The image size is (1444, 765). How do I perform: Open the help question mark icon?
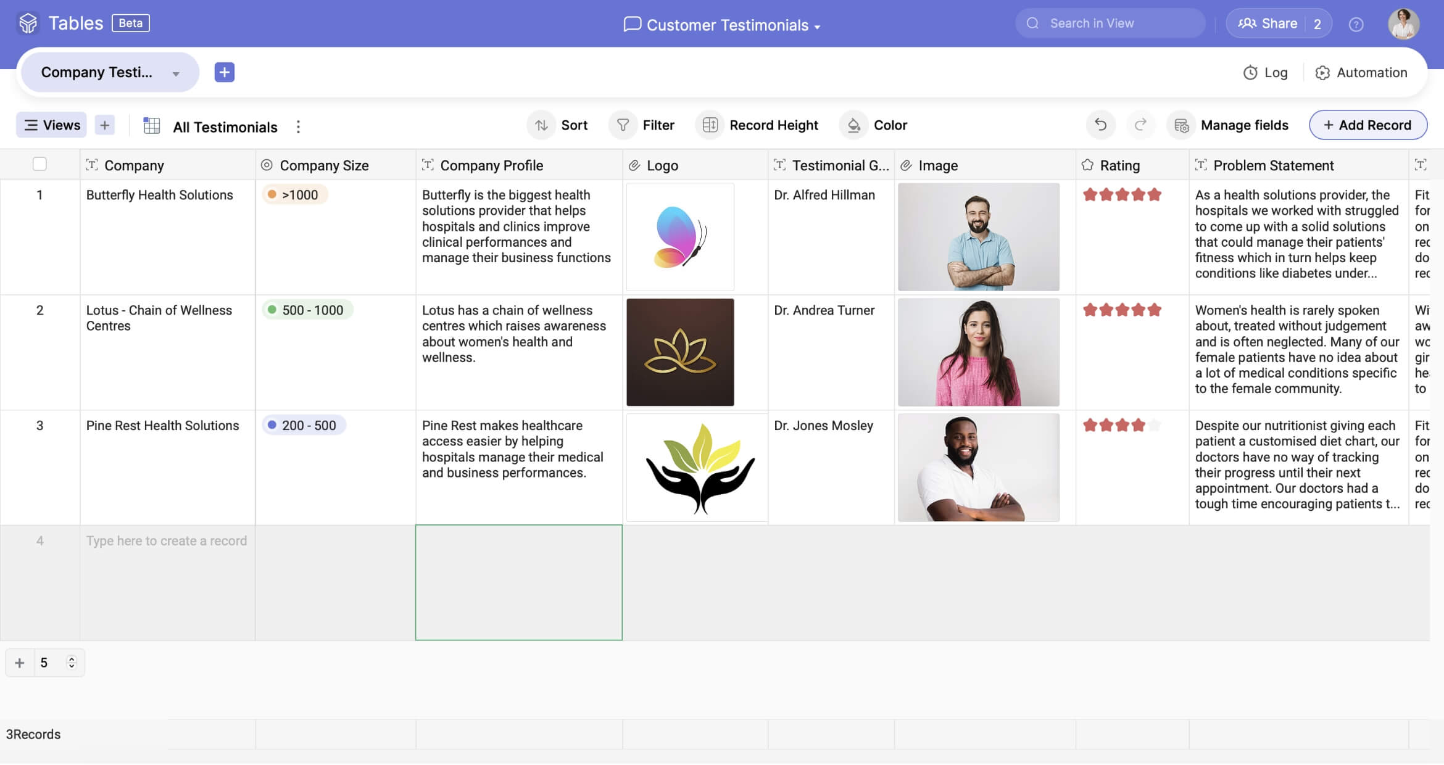pos(1356,25)
